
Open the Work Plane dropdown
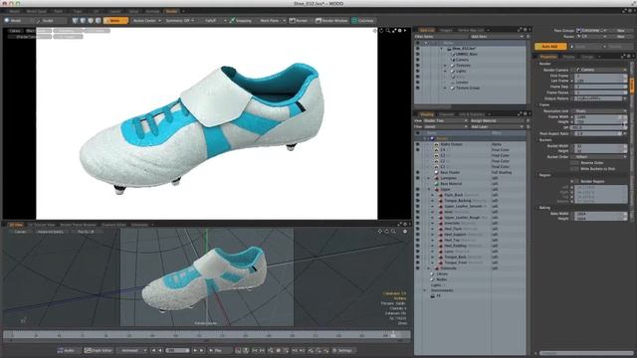[272, 20]
